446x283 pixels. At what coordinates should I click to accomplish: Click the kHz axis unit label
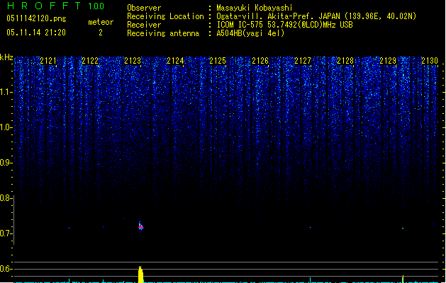click(x=6, y=57)
